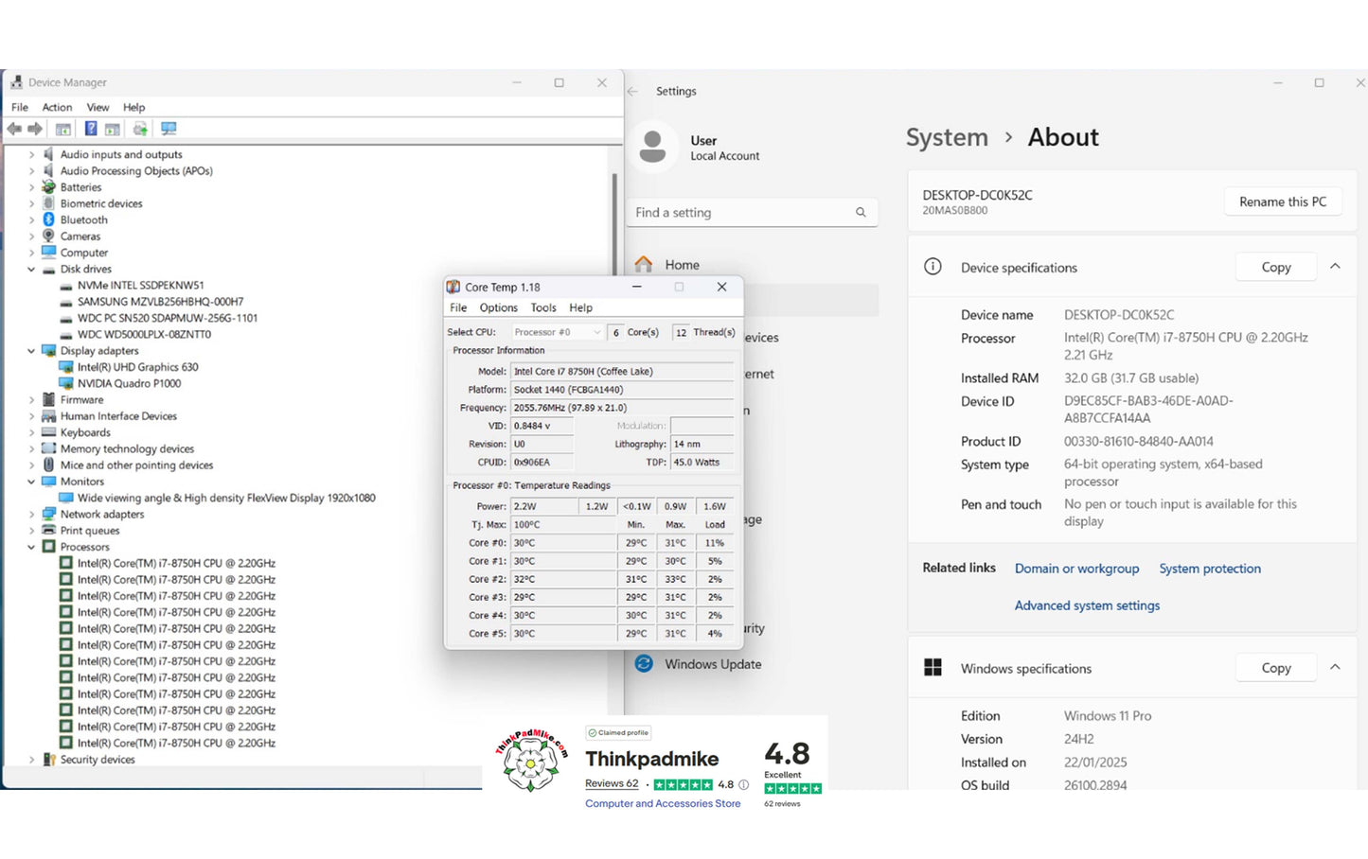Open the Advanced system settings link
The height and width of the screenshot is (859, 1368).
click(1087, 605)
